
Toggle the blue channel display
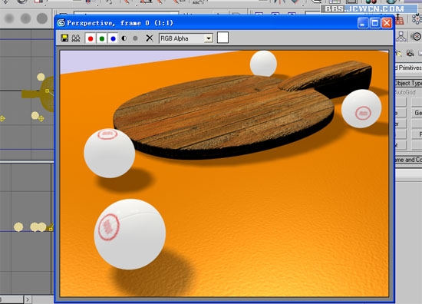pyautogui.click(x=113, y=38)
